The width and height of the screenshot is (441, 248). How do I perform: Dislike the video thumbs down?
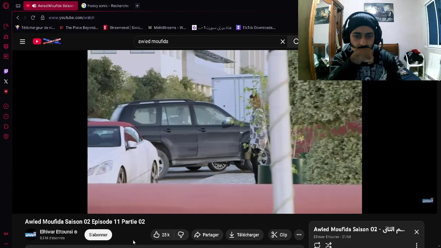(x=181, y=235)
